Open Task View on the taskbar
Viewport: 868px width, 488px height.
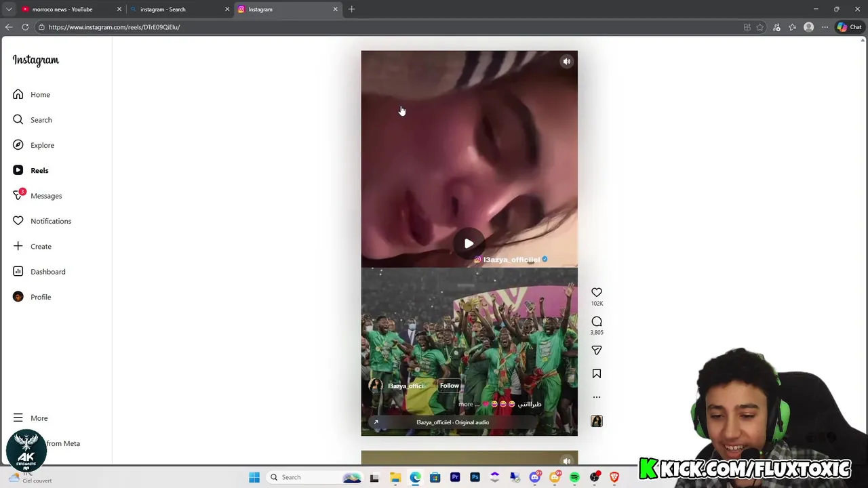[x=374, y=477]
